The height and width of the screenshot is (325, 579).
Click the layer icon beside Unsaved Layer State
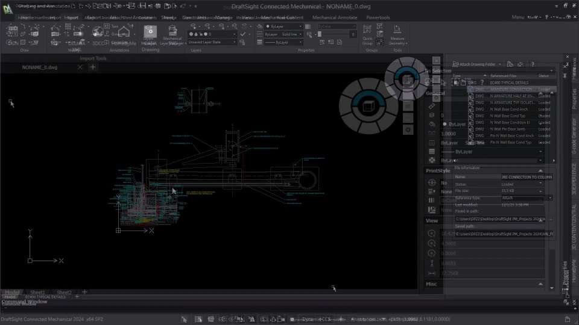tap(242, 42)
